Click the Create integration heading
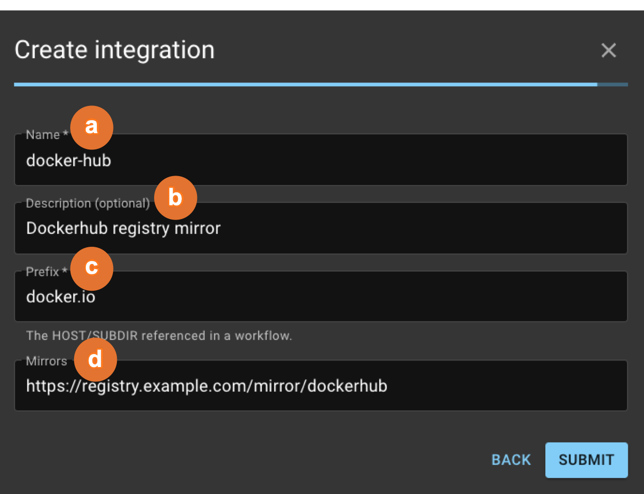This screenshot has height=494, width=644. tap(114, 50)
